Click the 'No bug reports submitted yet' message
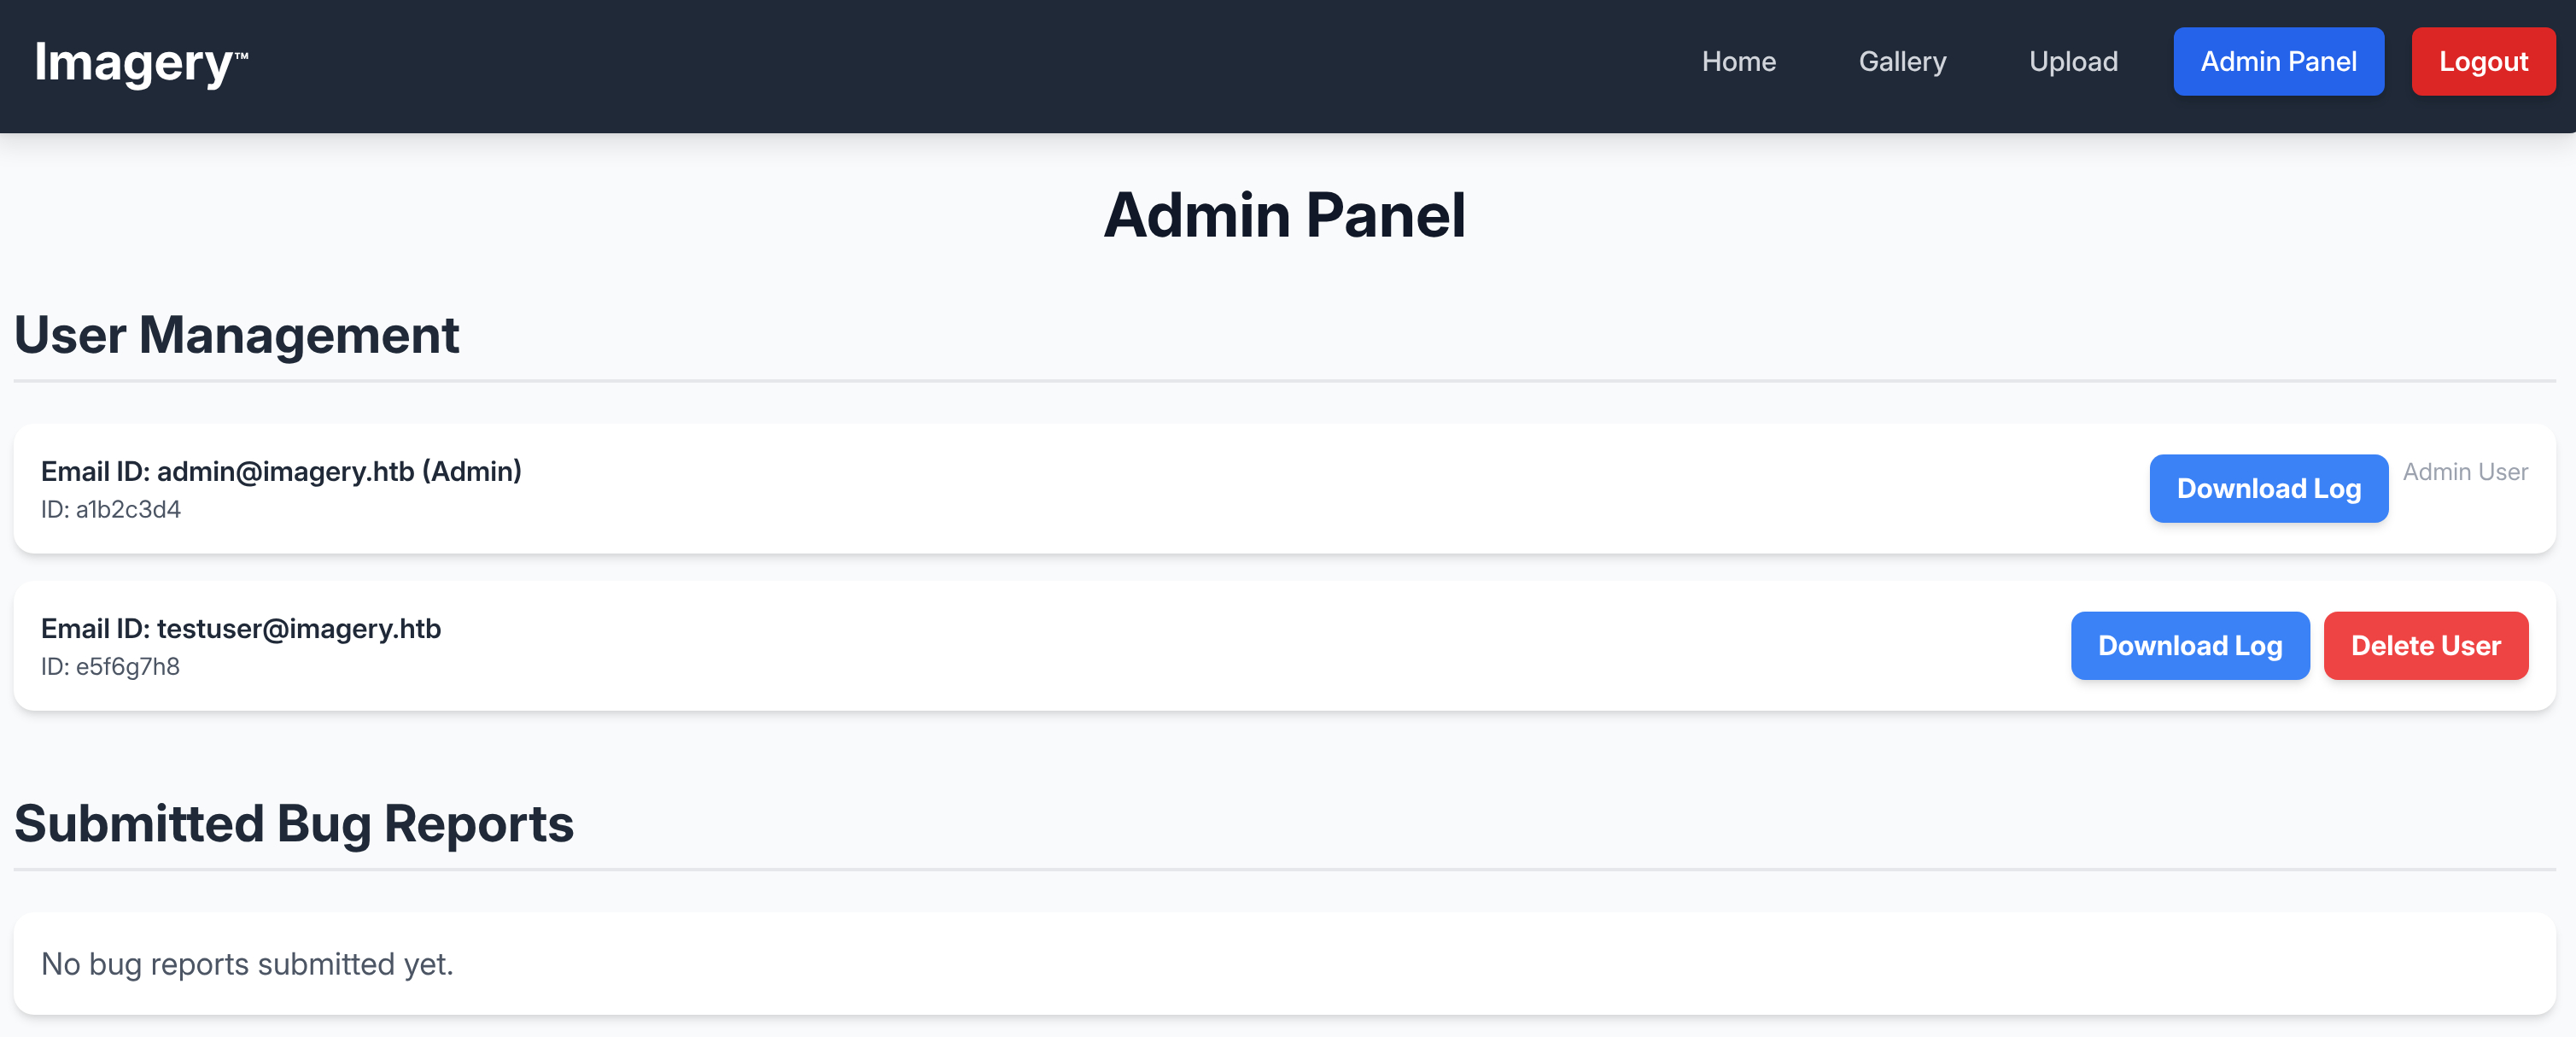Viewport: 2576px width, 1037px height. pyautogui.click(x=247, y=964)
